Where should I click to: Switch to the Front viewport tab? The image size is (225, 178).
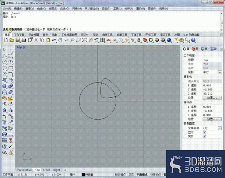click(x=47, y=170)
